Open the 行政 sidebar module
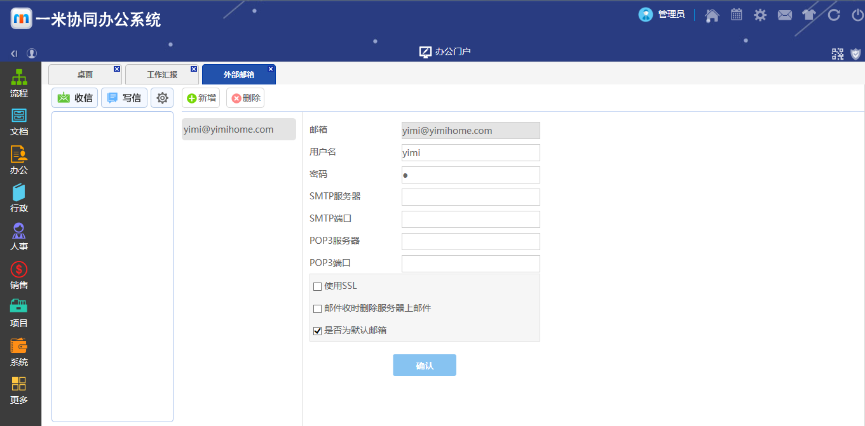Viewport: 865px width, 426px height. point(19,199)
